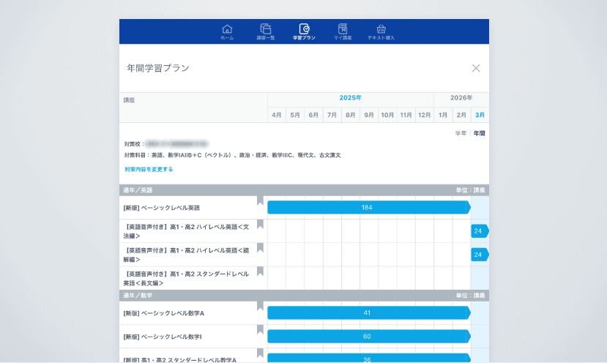Click the 60 bar for ベーシックレベル数学I
The height and width of the screenshot is (363, 607).
(367, 336)
